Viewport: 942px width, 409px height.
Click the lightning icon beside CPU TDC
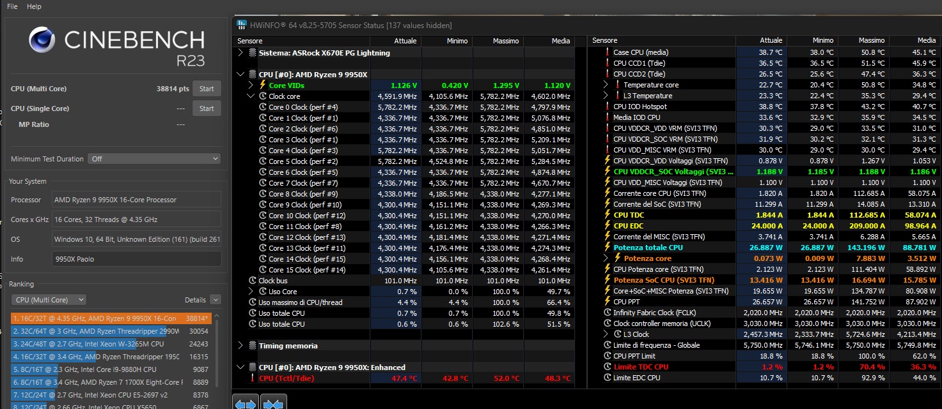tap(608, 215)
